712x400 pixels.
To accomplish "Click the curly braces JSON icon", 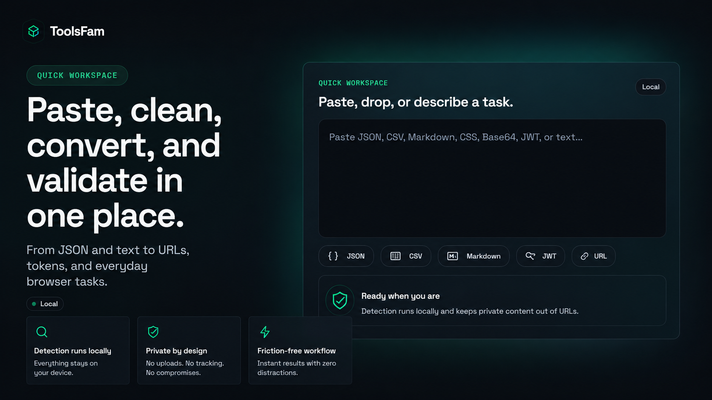I will point(333,256).
